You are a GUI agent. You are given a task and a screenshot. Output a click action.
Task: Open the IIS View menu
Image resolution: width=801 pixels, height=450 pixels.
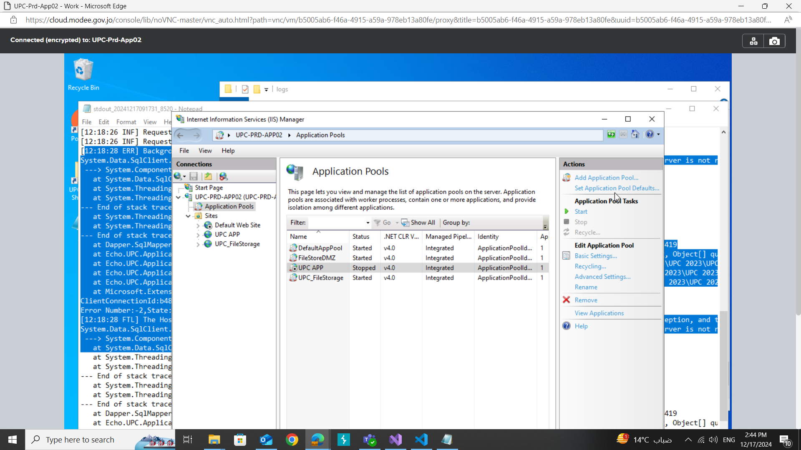(205, 150)
